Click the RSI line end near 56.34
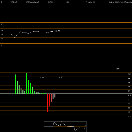The width and height of the screenshot is (132, 132). 53,31
